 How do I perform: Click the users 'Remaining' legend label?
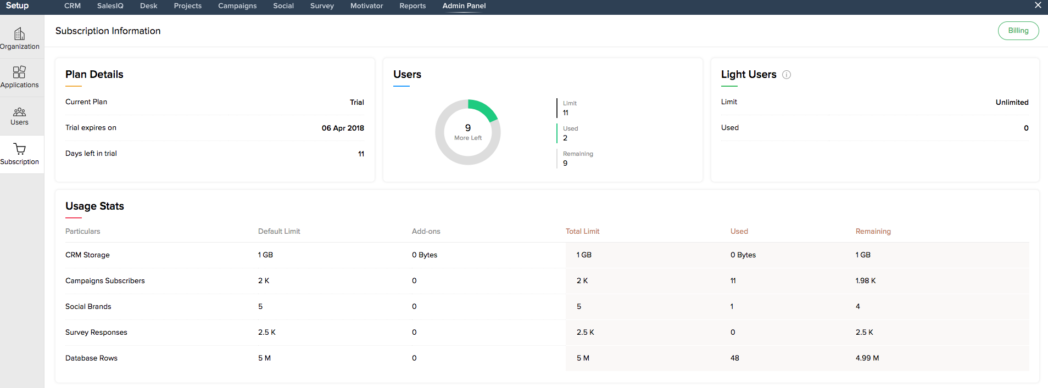578,154
